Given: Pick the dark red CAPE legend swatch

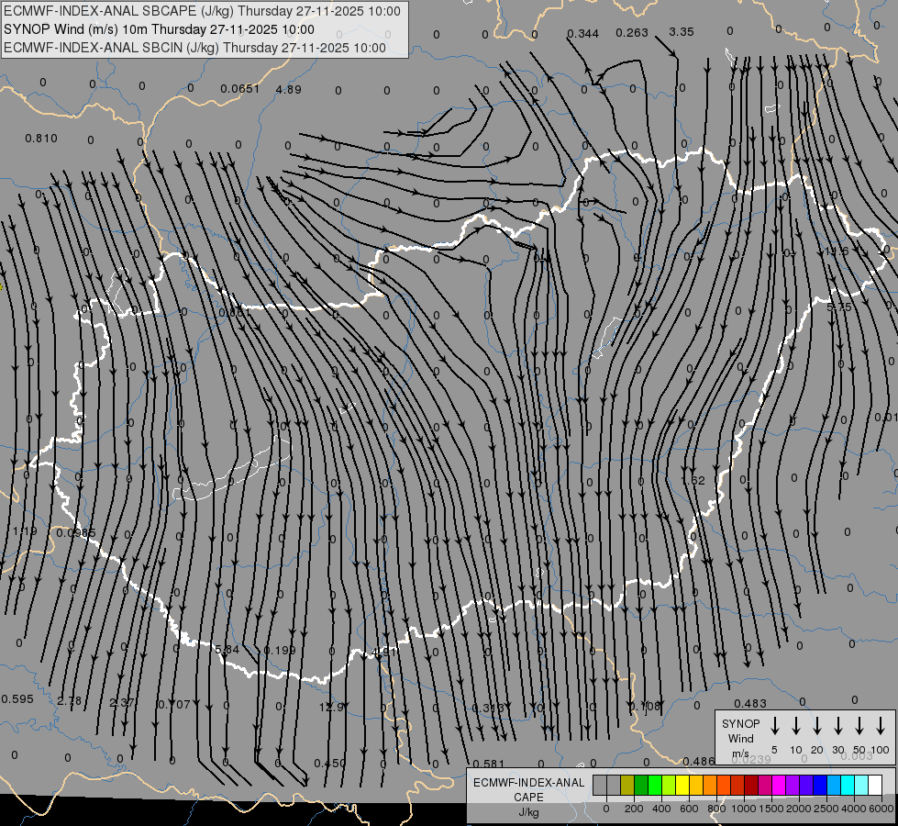Looking at the screenshot, I should point(751,786).
